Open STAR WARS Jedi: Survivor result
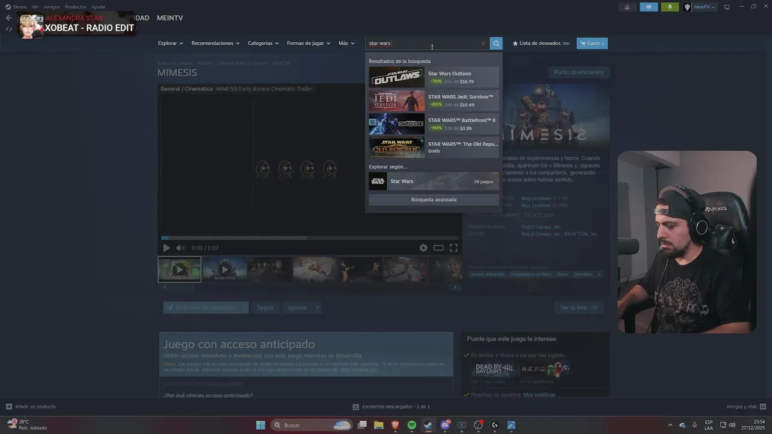Screen dimensions: 772x434 (434, 101)
